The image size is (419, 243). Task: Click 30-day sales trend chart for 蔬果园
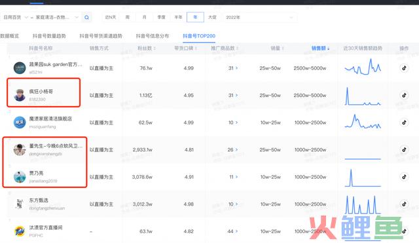(363, 67)
